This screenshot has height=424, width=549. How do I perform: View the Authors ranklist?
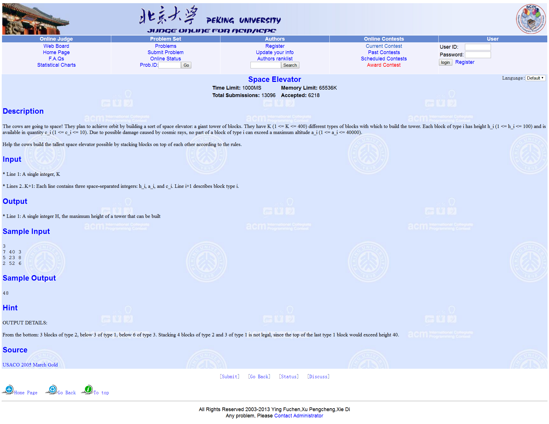[275, 59]
